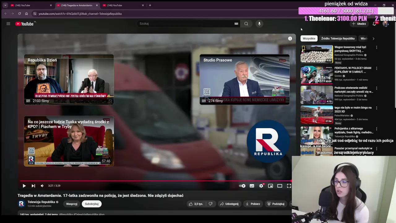Open notifications bell

pyautogui.click(x=374, y=24)
